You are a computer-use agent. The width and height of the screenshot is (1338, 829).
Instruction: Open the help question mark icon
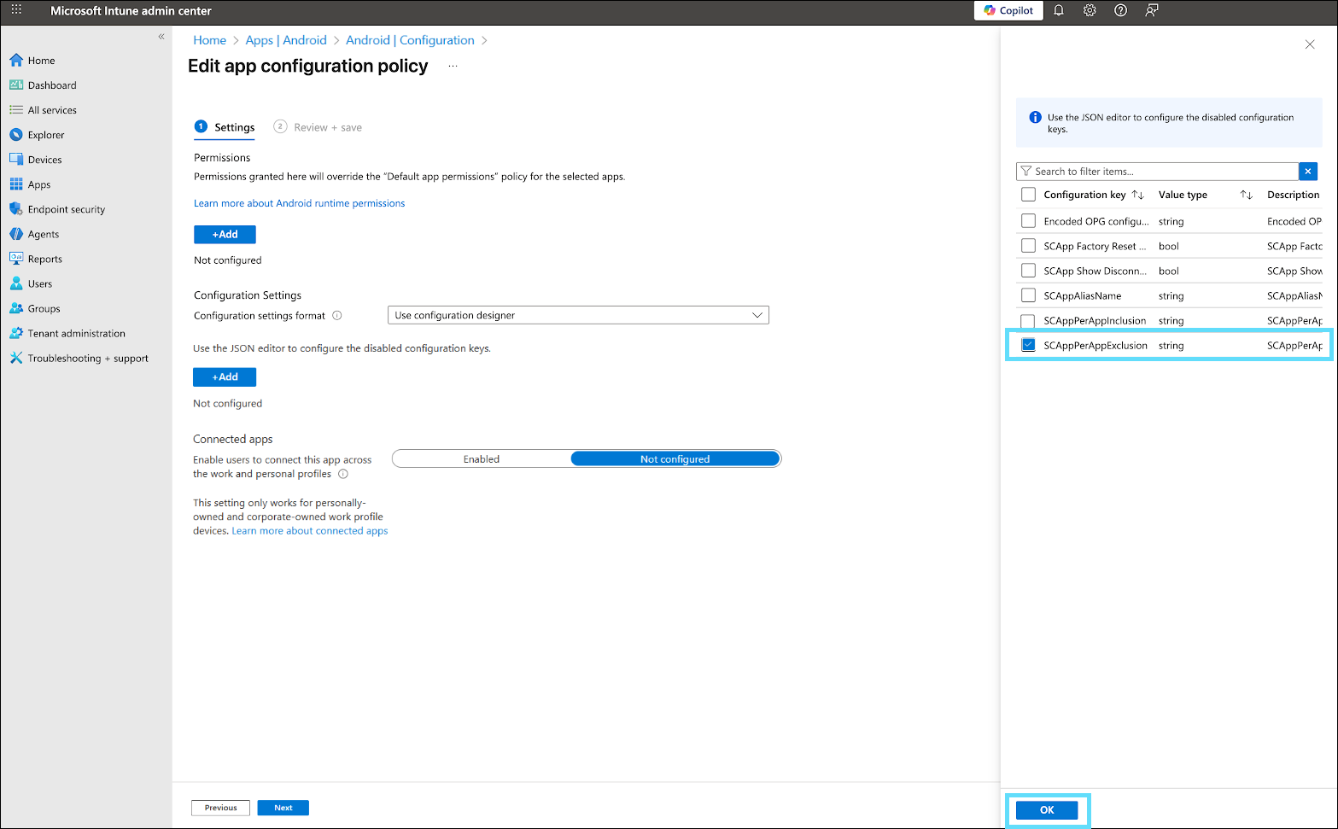1120,10
